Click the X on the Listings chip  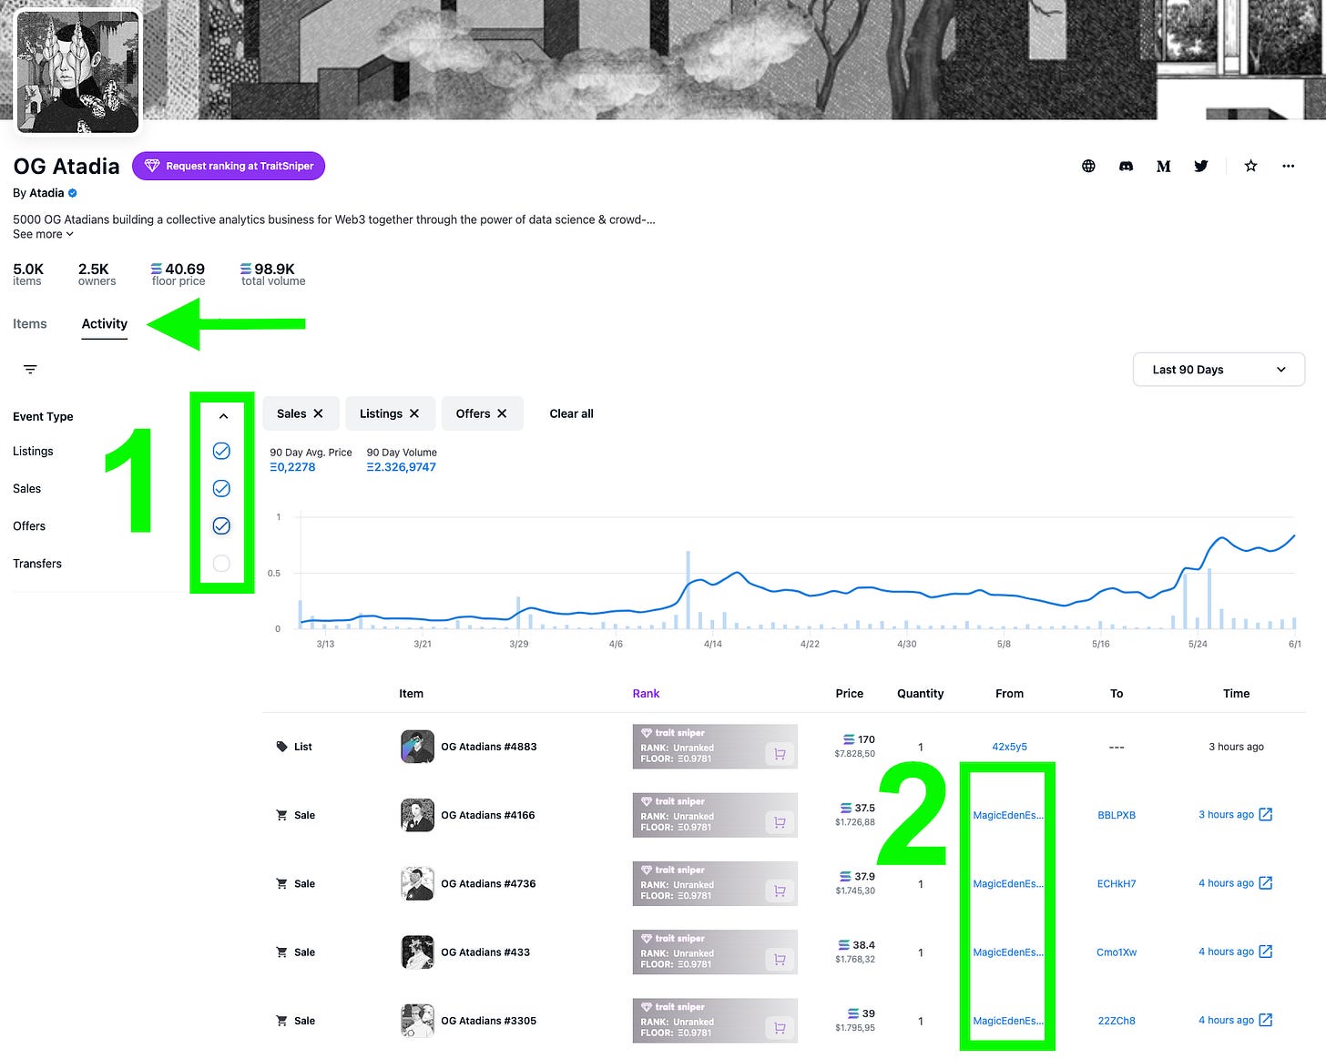point(414,413)
